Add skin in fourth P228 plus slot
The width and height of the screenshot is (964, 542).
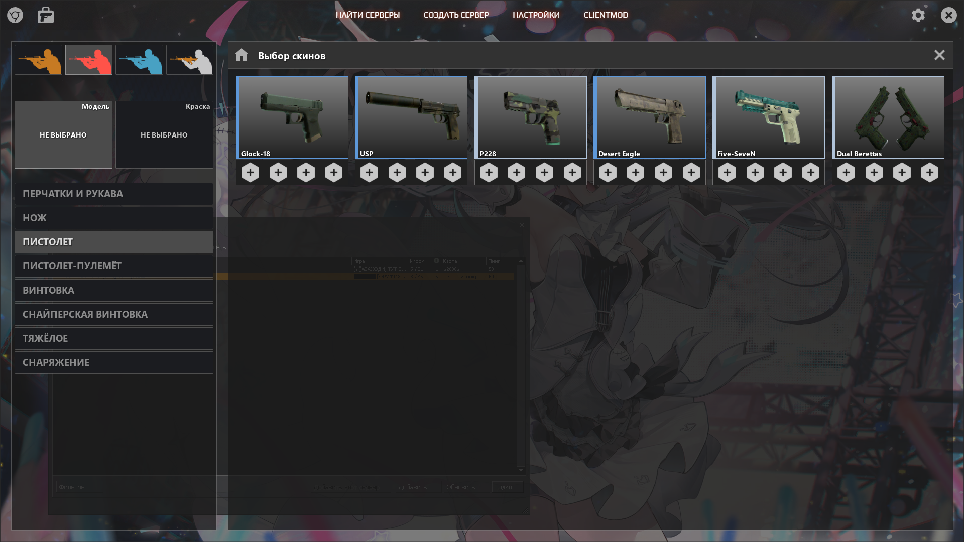point(572,173)
